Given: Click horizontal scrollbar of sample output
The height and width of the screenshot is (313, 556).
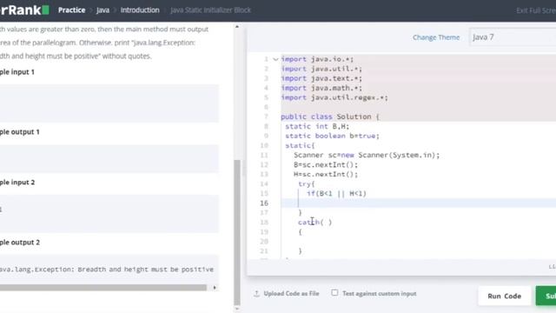Looking at the screenshot, I should pyautogui.click(x=103, y=288).
